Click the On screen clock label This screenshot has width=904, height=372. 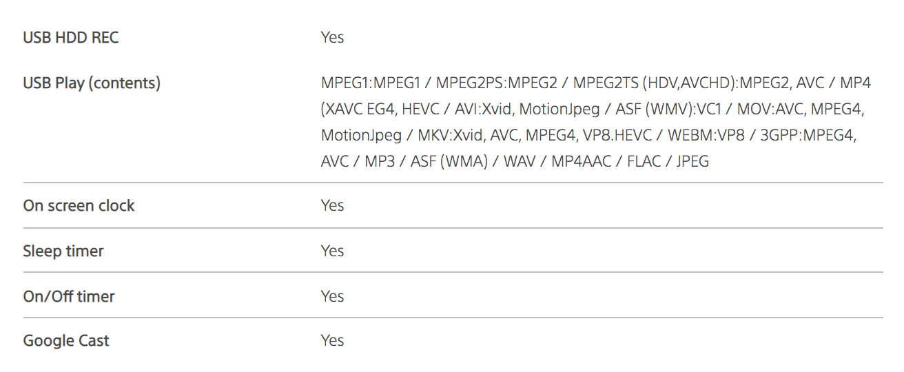coord(79,206)
